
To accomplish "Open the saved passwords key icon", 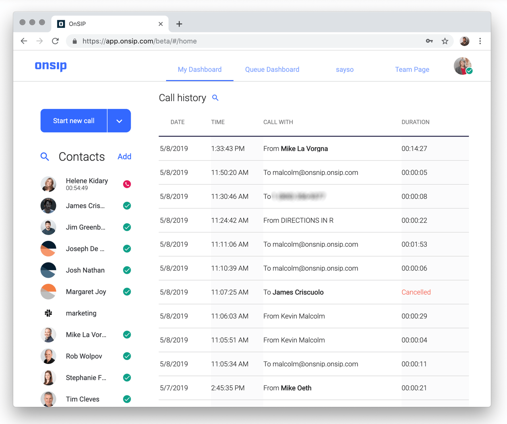I will [x=429, y=41].
